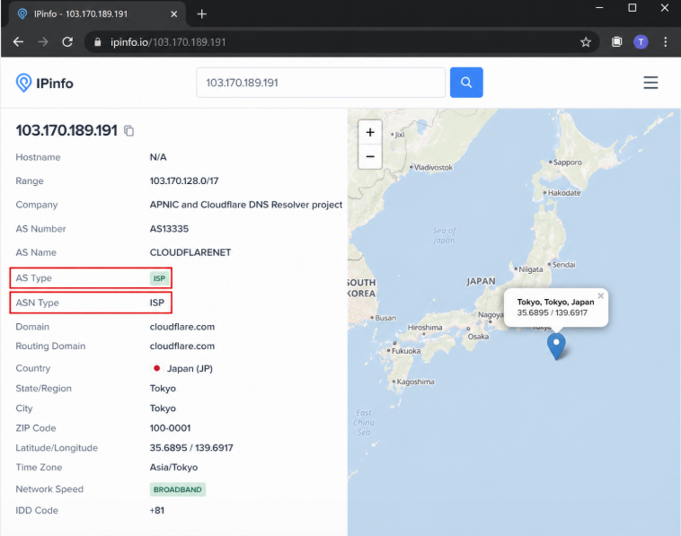Click the Latitude/Longitude value in the table

[x=191, y=447]
